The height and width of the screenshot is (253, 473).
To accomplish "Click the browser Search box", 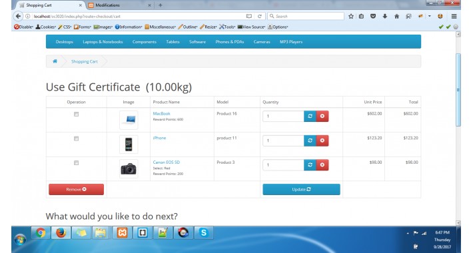I will coord(306,16).
